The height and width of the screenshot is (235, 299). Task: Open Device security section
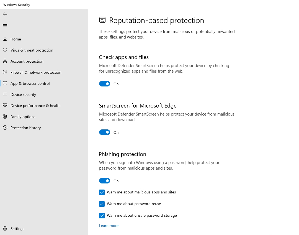pos(23,94)
